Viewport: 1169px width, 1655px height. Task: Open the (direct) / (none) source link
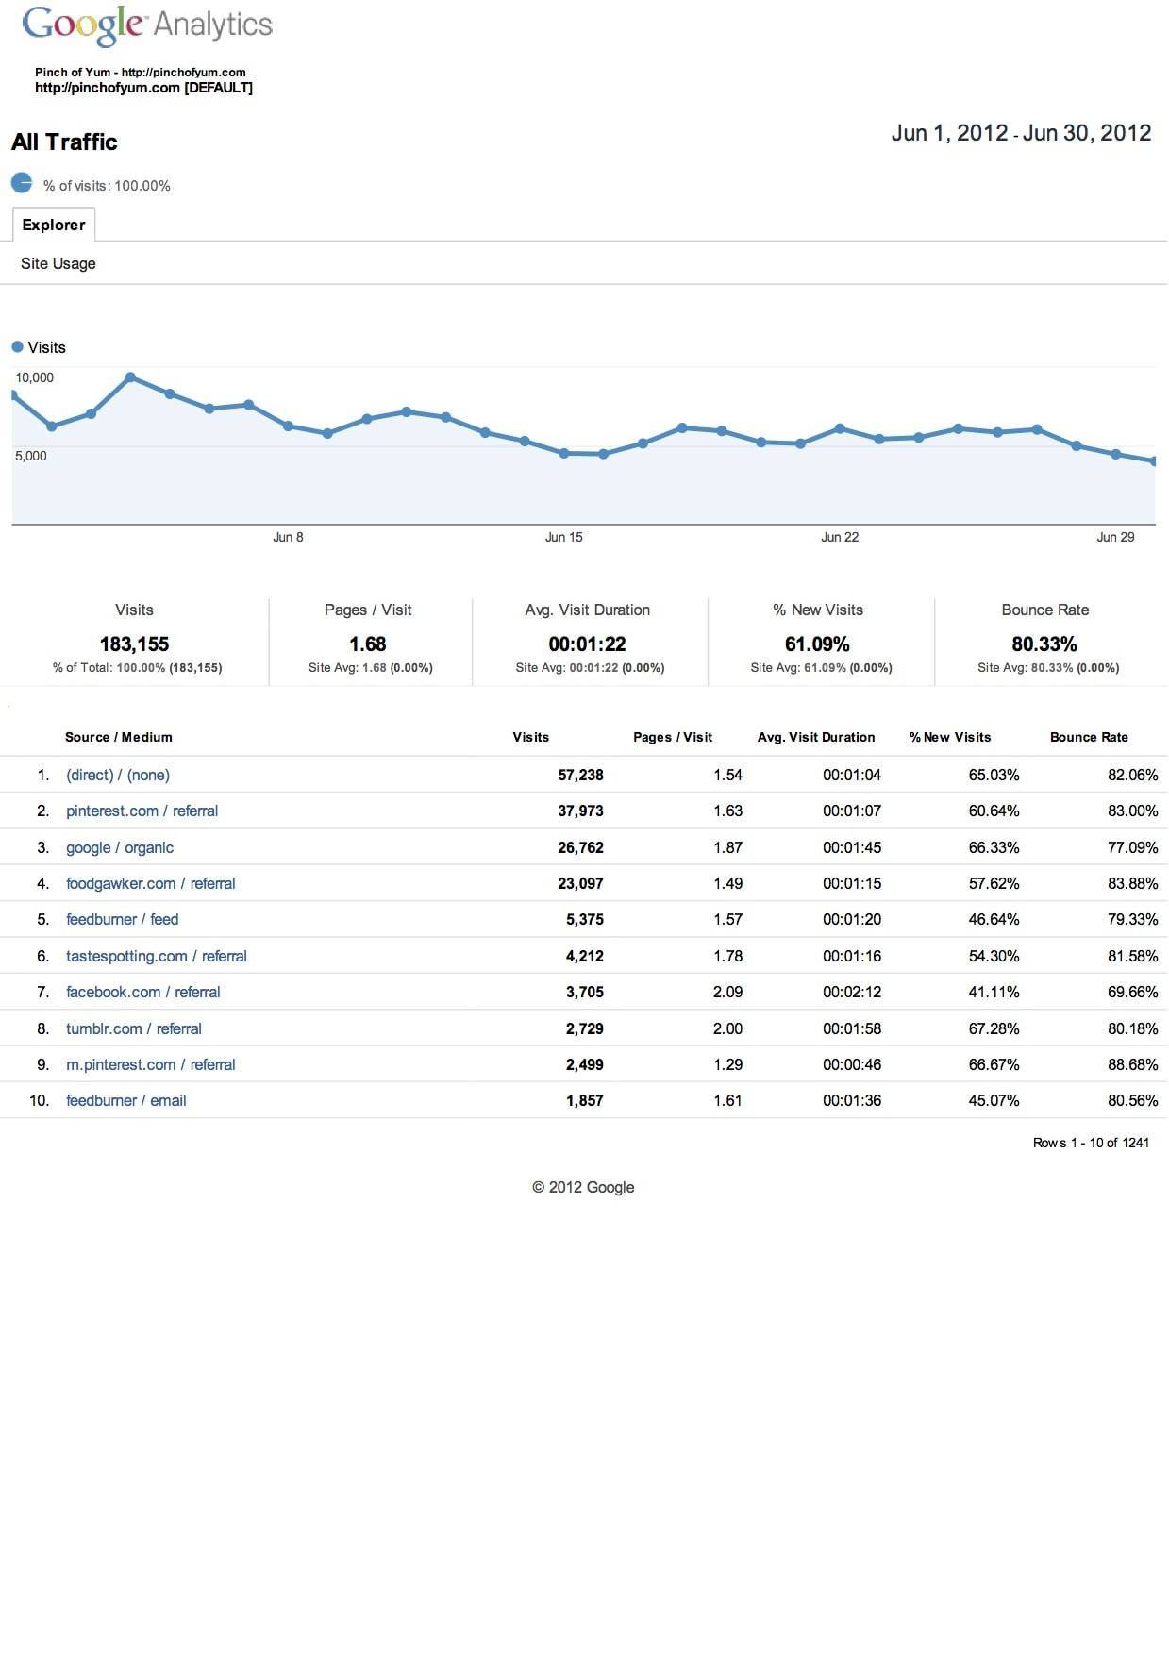coord(118,775)
